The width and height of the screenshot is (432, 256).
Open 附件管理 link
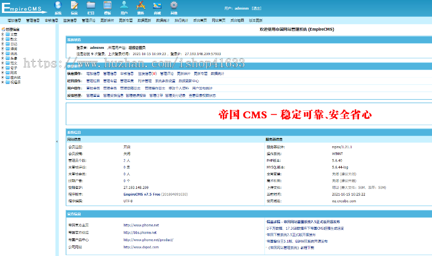coord(145,81)
